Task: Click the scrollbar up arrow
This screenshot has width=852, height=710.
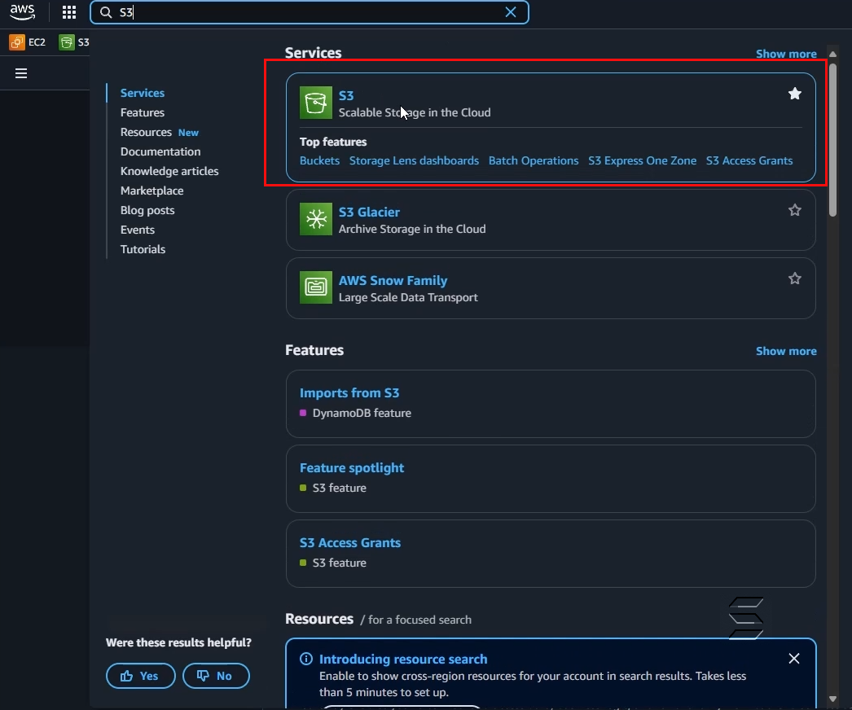Action: click(x=832, y=55)
